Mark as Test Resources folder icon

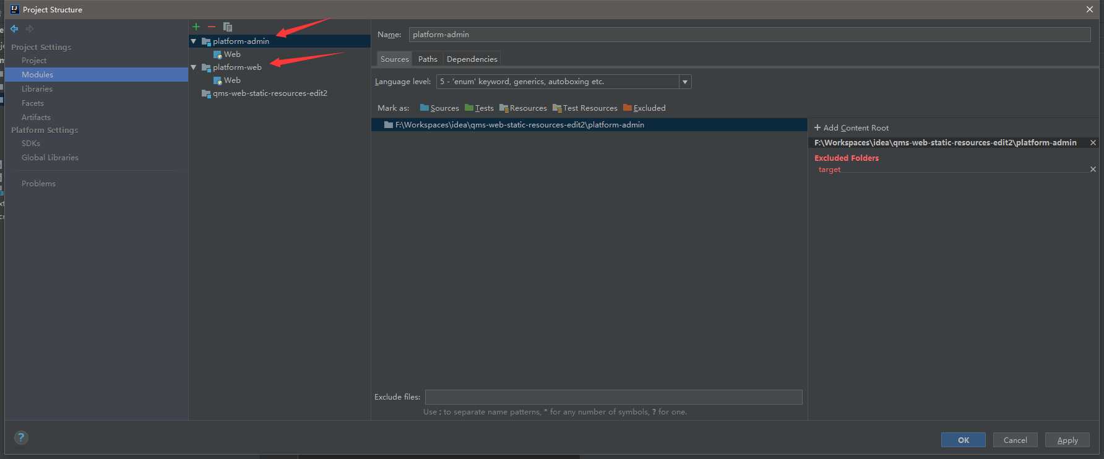tap(557, 108)
